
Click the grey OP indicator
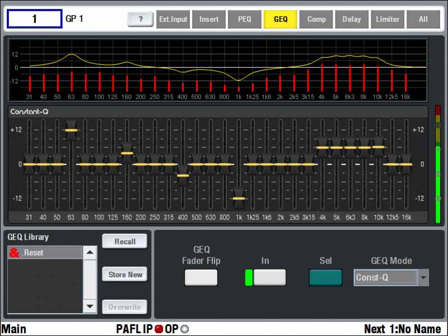[x=185, y=329]
